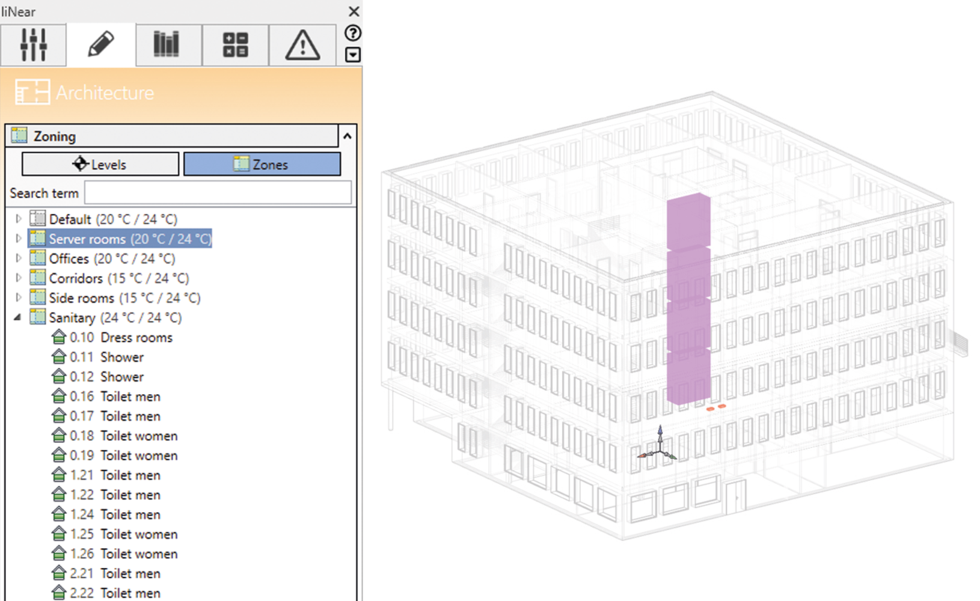Screen dimensions: 980x601
Task: Open the warning triangle tab icon
Action: click(302, 44)
